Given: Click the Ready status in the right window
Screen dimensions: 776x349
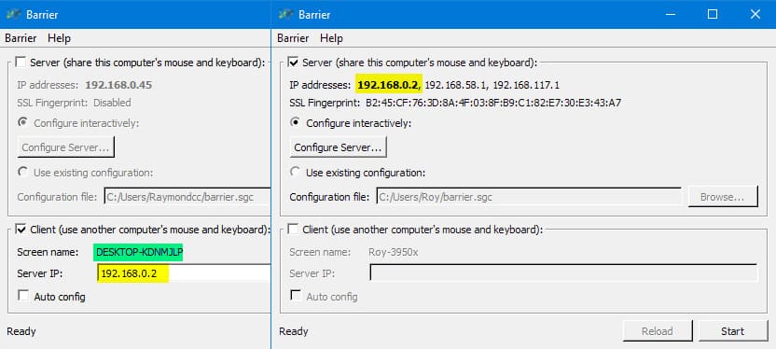Looking at the screenshot, I should pos(294,331).
